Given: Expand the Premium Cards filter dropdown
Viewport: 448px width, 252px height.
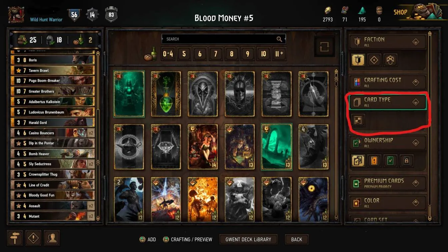Looking at the screenshot, I should coord(388,183).
